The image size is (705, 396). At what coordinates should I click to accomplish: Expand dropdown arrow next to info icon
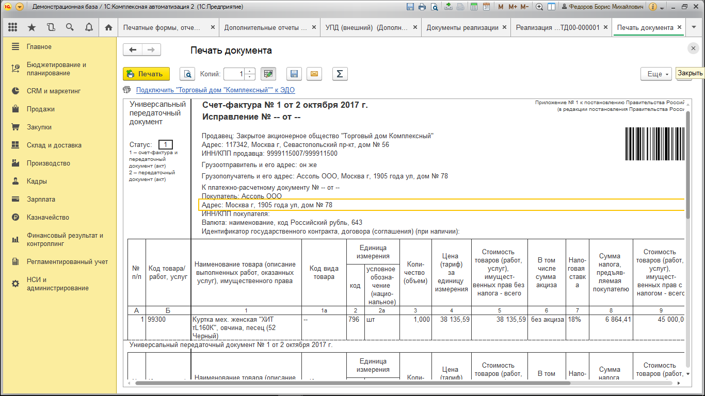pos(662,7)
